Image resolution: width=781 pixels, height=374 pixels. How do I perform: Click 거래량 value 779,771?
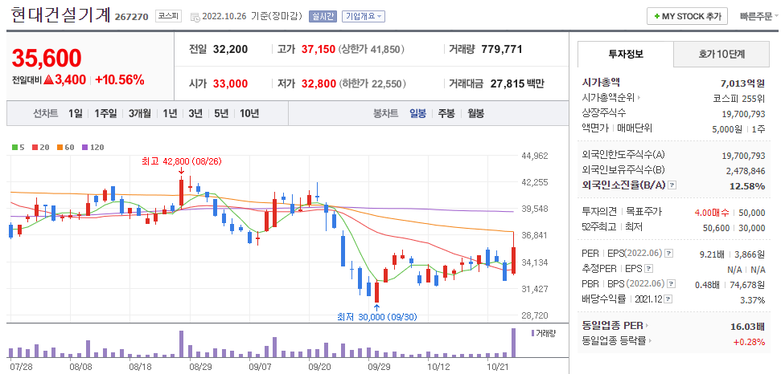(x=502, y=49)
